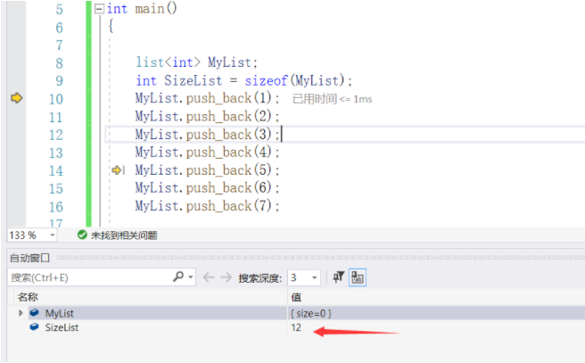Click the MyList.push_back(5) line

[208, 170]
